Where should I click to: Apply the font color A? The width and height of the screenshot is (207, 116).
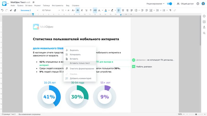[x=106, y=10]
